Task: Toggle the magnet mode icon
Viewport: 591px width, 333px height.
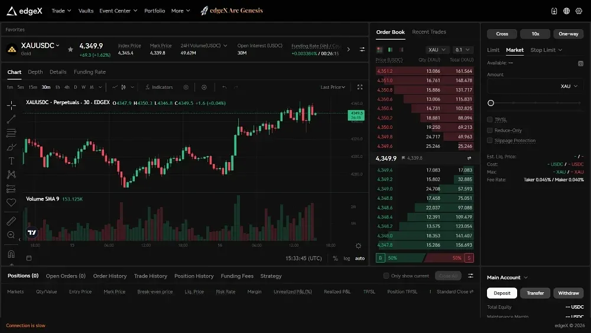Action: tap(11, 254)
